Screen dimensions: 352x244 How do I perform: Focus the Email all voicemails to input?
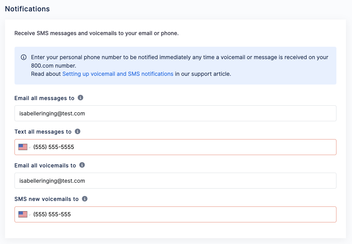pos(175,181)
